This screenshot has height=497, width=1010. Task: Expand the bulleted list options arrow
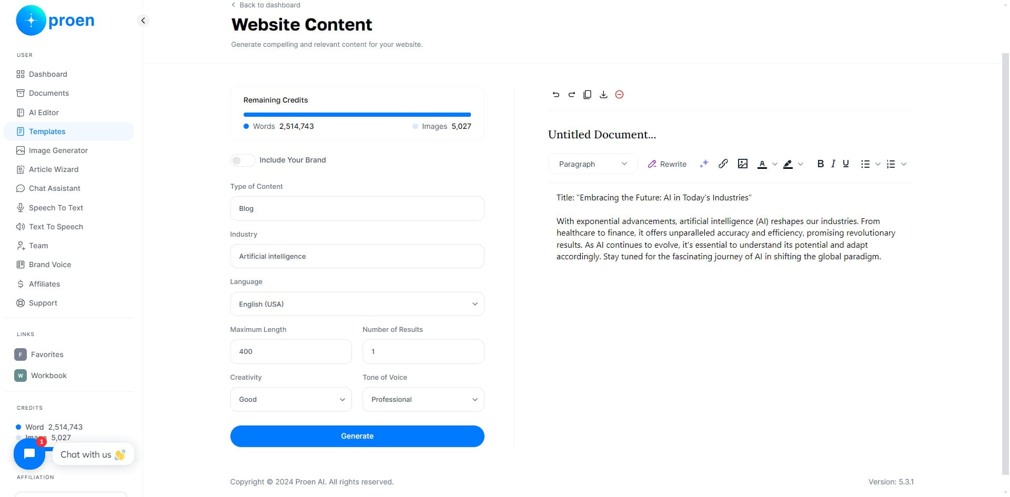coord(877,164)
